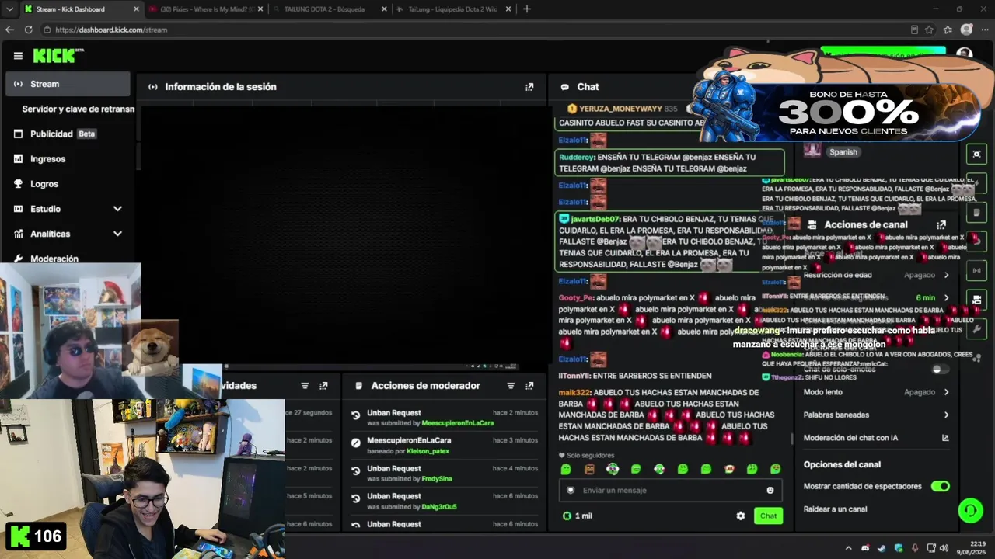Switch to the TAILUNG DOTA 2 Búsqueda tab

pyautogui.click(x=330, y=9)
